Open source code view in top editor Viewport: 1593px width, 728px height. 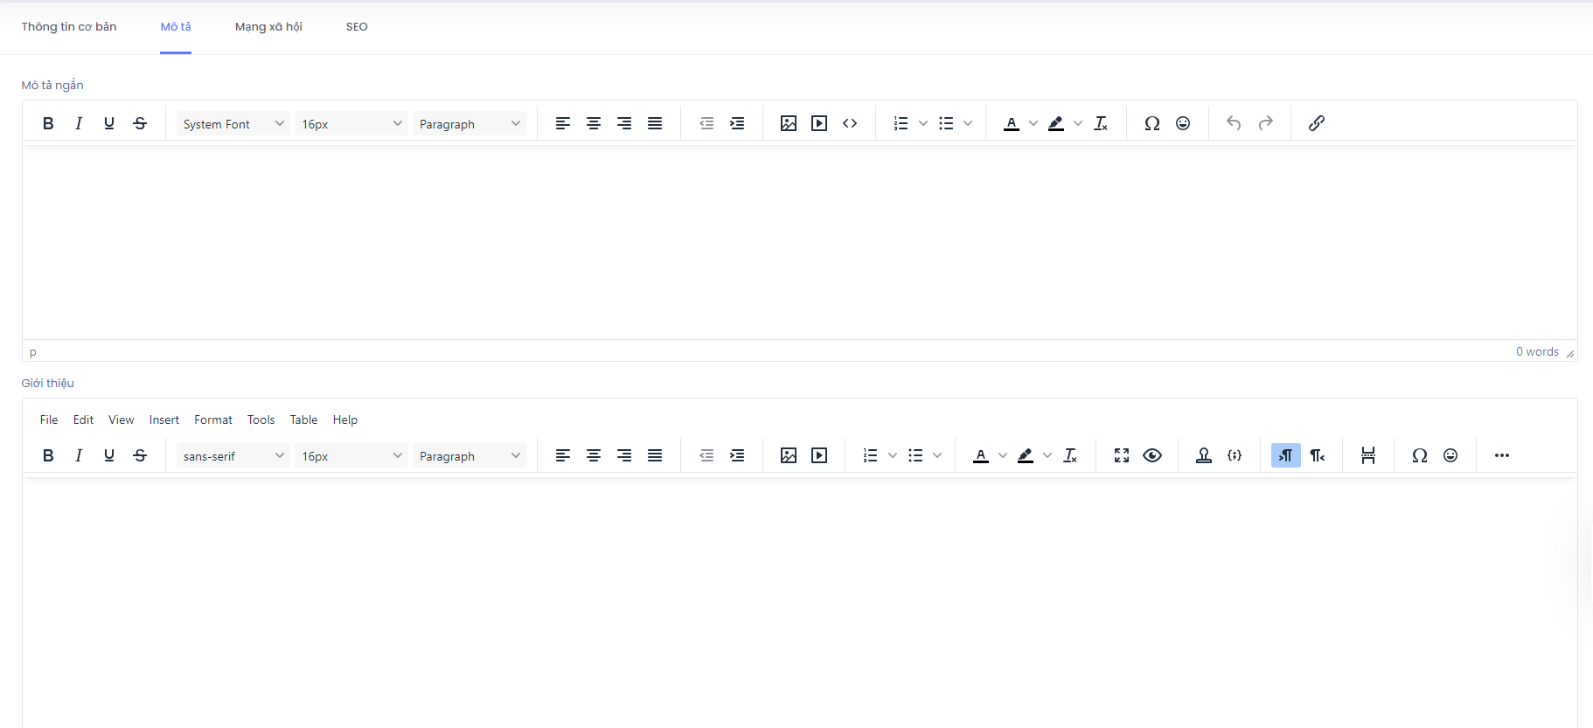850,123
